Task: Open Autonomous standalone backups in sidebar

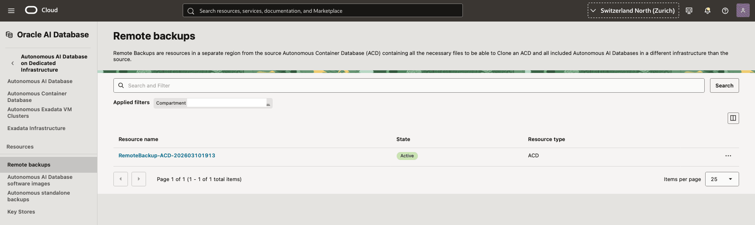Action: pyautogui.click(x=39, y=196)
